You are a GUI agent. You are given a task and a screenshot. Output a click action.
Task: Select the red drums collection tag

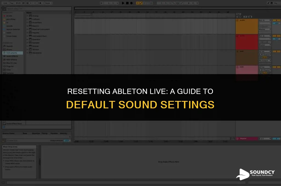point(8,16)
